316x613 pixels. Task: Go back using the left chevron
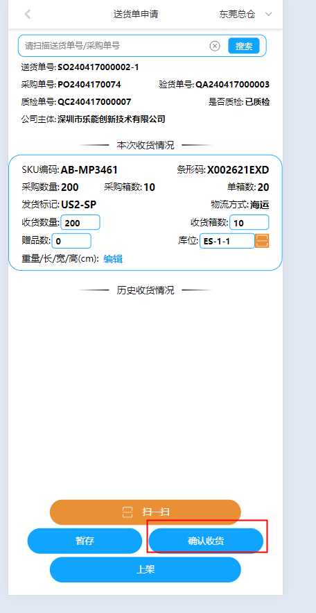pyautogui.click(x=27, y=15)
